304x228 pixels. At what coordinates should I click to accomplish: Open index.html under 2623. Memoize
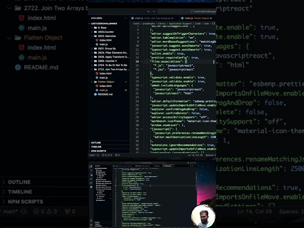(105, 40)
